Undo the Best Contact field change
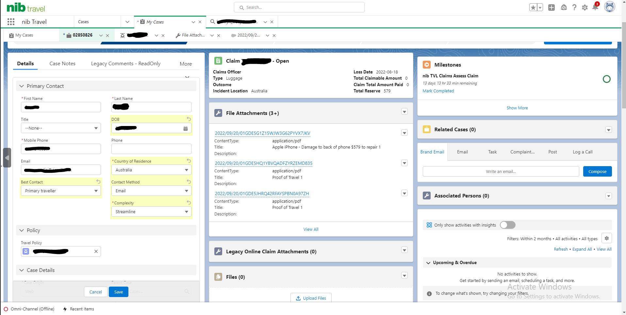The image size is (626, 315). (98, 181)
